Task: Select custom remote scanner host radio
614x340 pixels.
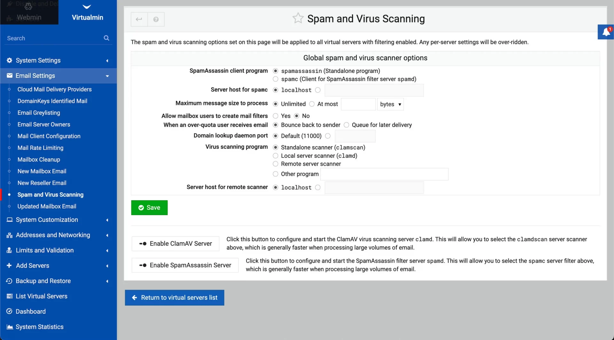Action: tap(318, 188)
